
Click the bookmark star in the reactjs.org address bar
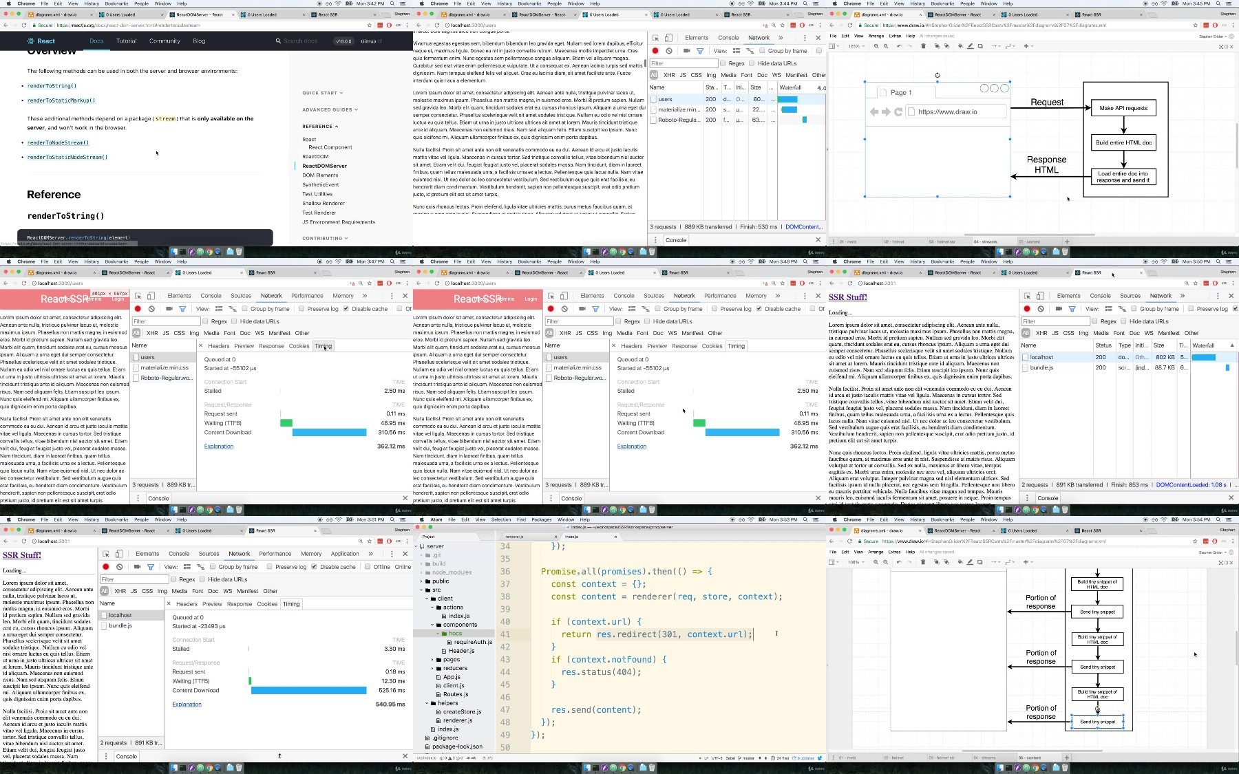[x=370, y=25]
